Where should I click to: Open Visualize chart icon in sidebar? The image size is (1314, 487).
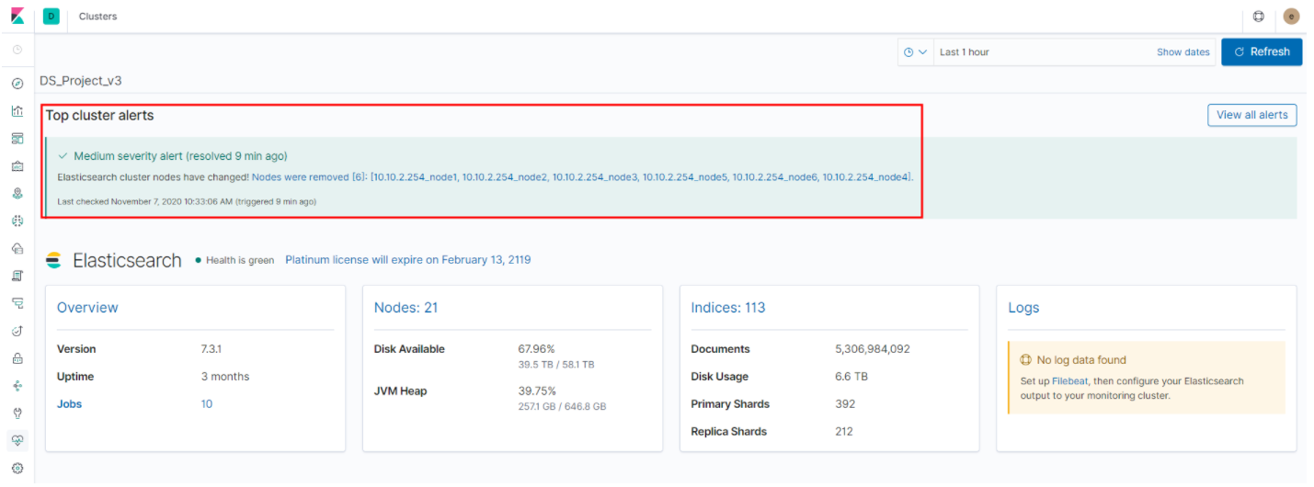[17, 111]
